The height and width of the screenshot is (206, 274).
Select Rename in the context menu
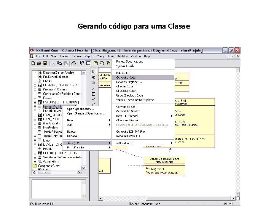pos(87,136)
